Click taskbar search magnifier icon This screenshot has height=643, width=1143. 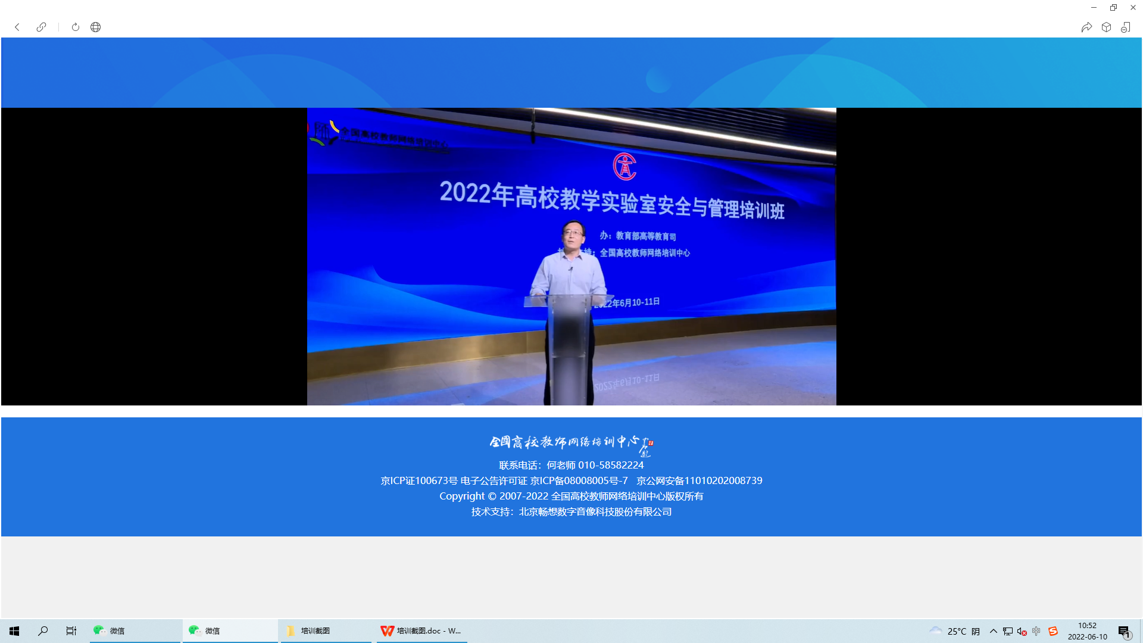click(43, 630)
